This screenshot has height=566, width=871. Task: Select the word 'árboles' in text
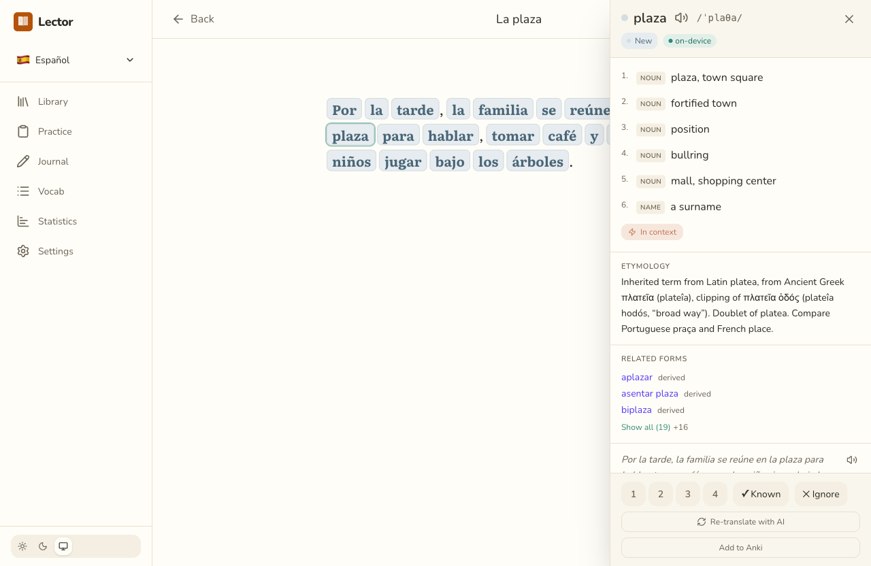(x=538, y=161)
